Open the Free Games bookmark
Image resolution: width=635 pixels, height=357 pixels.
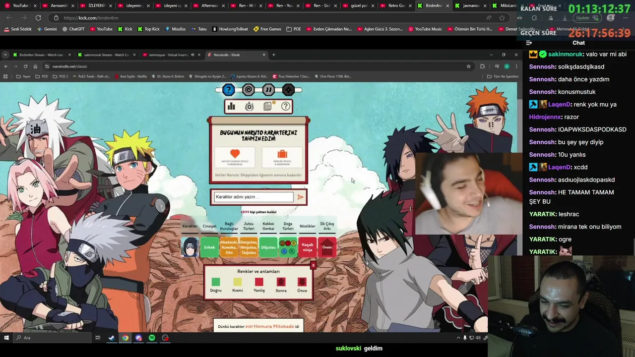pos(267,29)
